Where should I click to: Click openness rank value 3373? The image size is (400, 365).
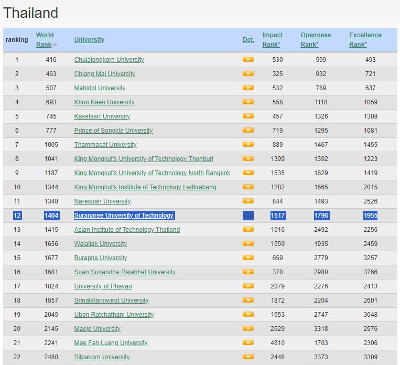point(321,357)
